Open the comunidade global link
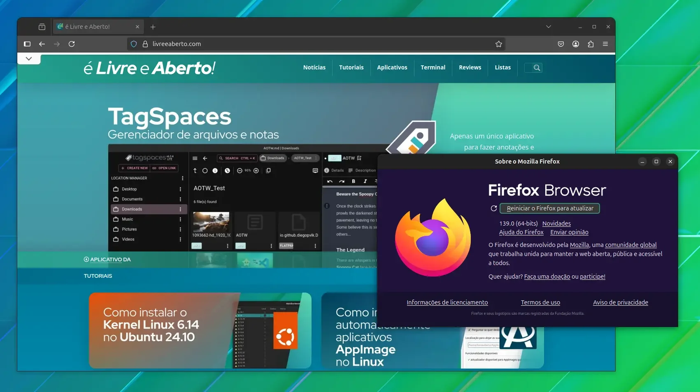The image size is (700, 392). (630, 245)
